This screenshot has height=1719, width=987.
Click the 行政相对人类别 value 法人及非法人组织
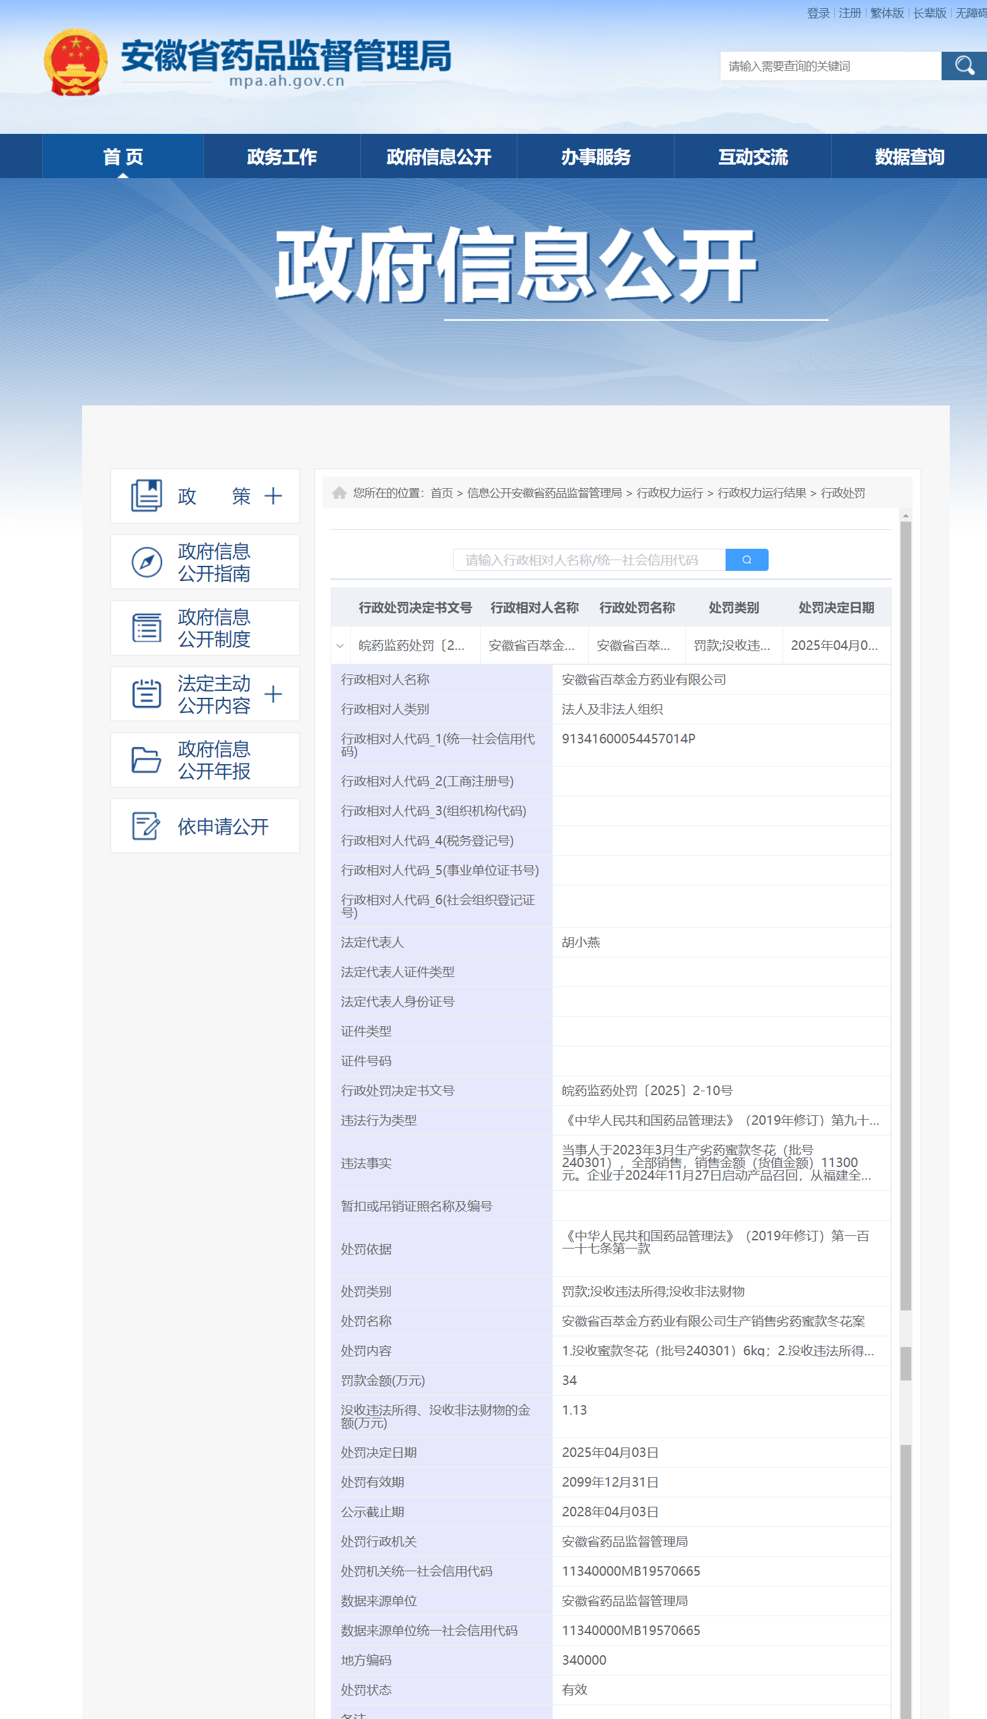[x=612, y=709]
